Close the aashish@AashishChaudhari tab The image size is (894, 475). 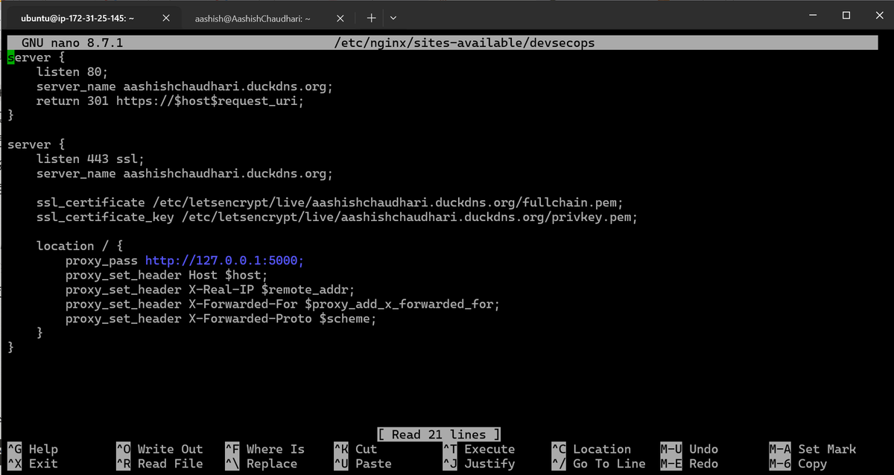[x=340, y=17]
